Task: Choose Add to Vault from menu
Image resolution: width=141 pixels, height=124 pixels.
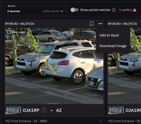Action: click(109, 35)
